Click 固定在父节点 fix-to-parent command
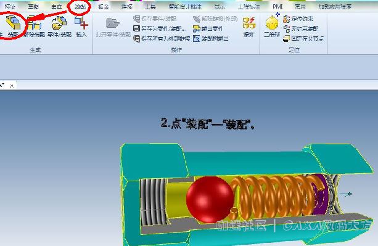Screen dimensions: 378x246 303,38
